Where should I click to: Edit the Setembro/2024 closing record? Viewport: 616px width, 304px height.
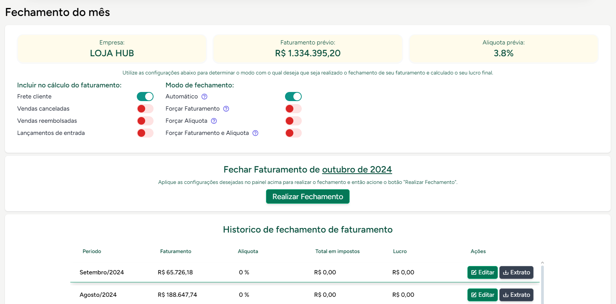(483, 272)
